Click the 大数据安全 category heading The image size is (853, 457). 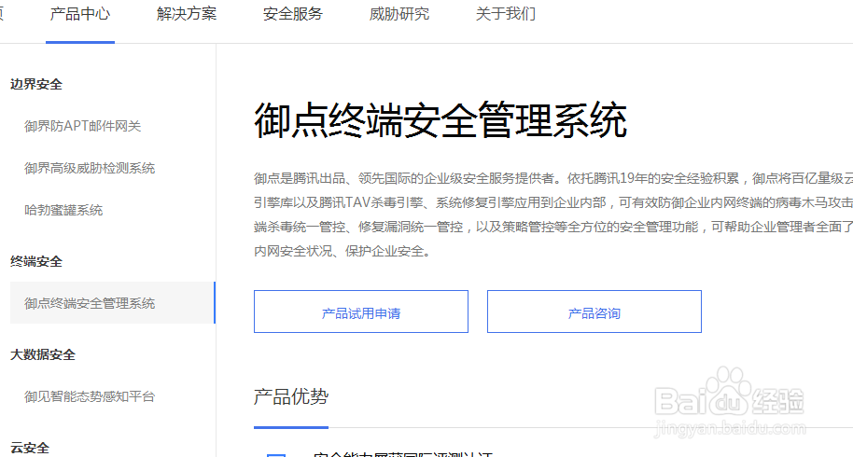[x=43, y=354]
